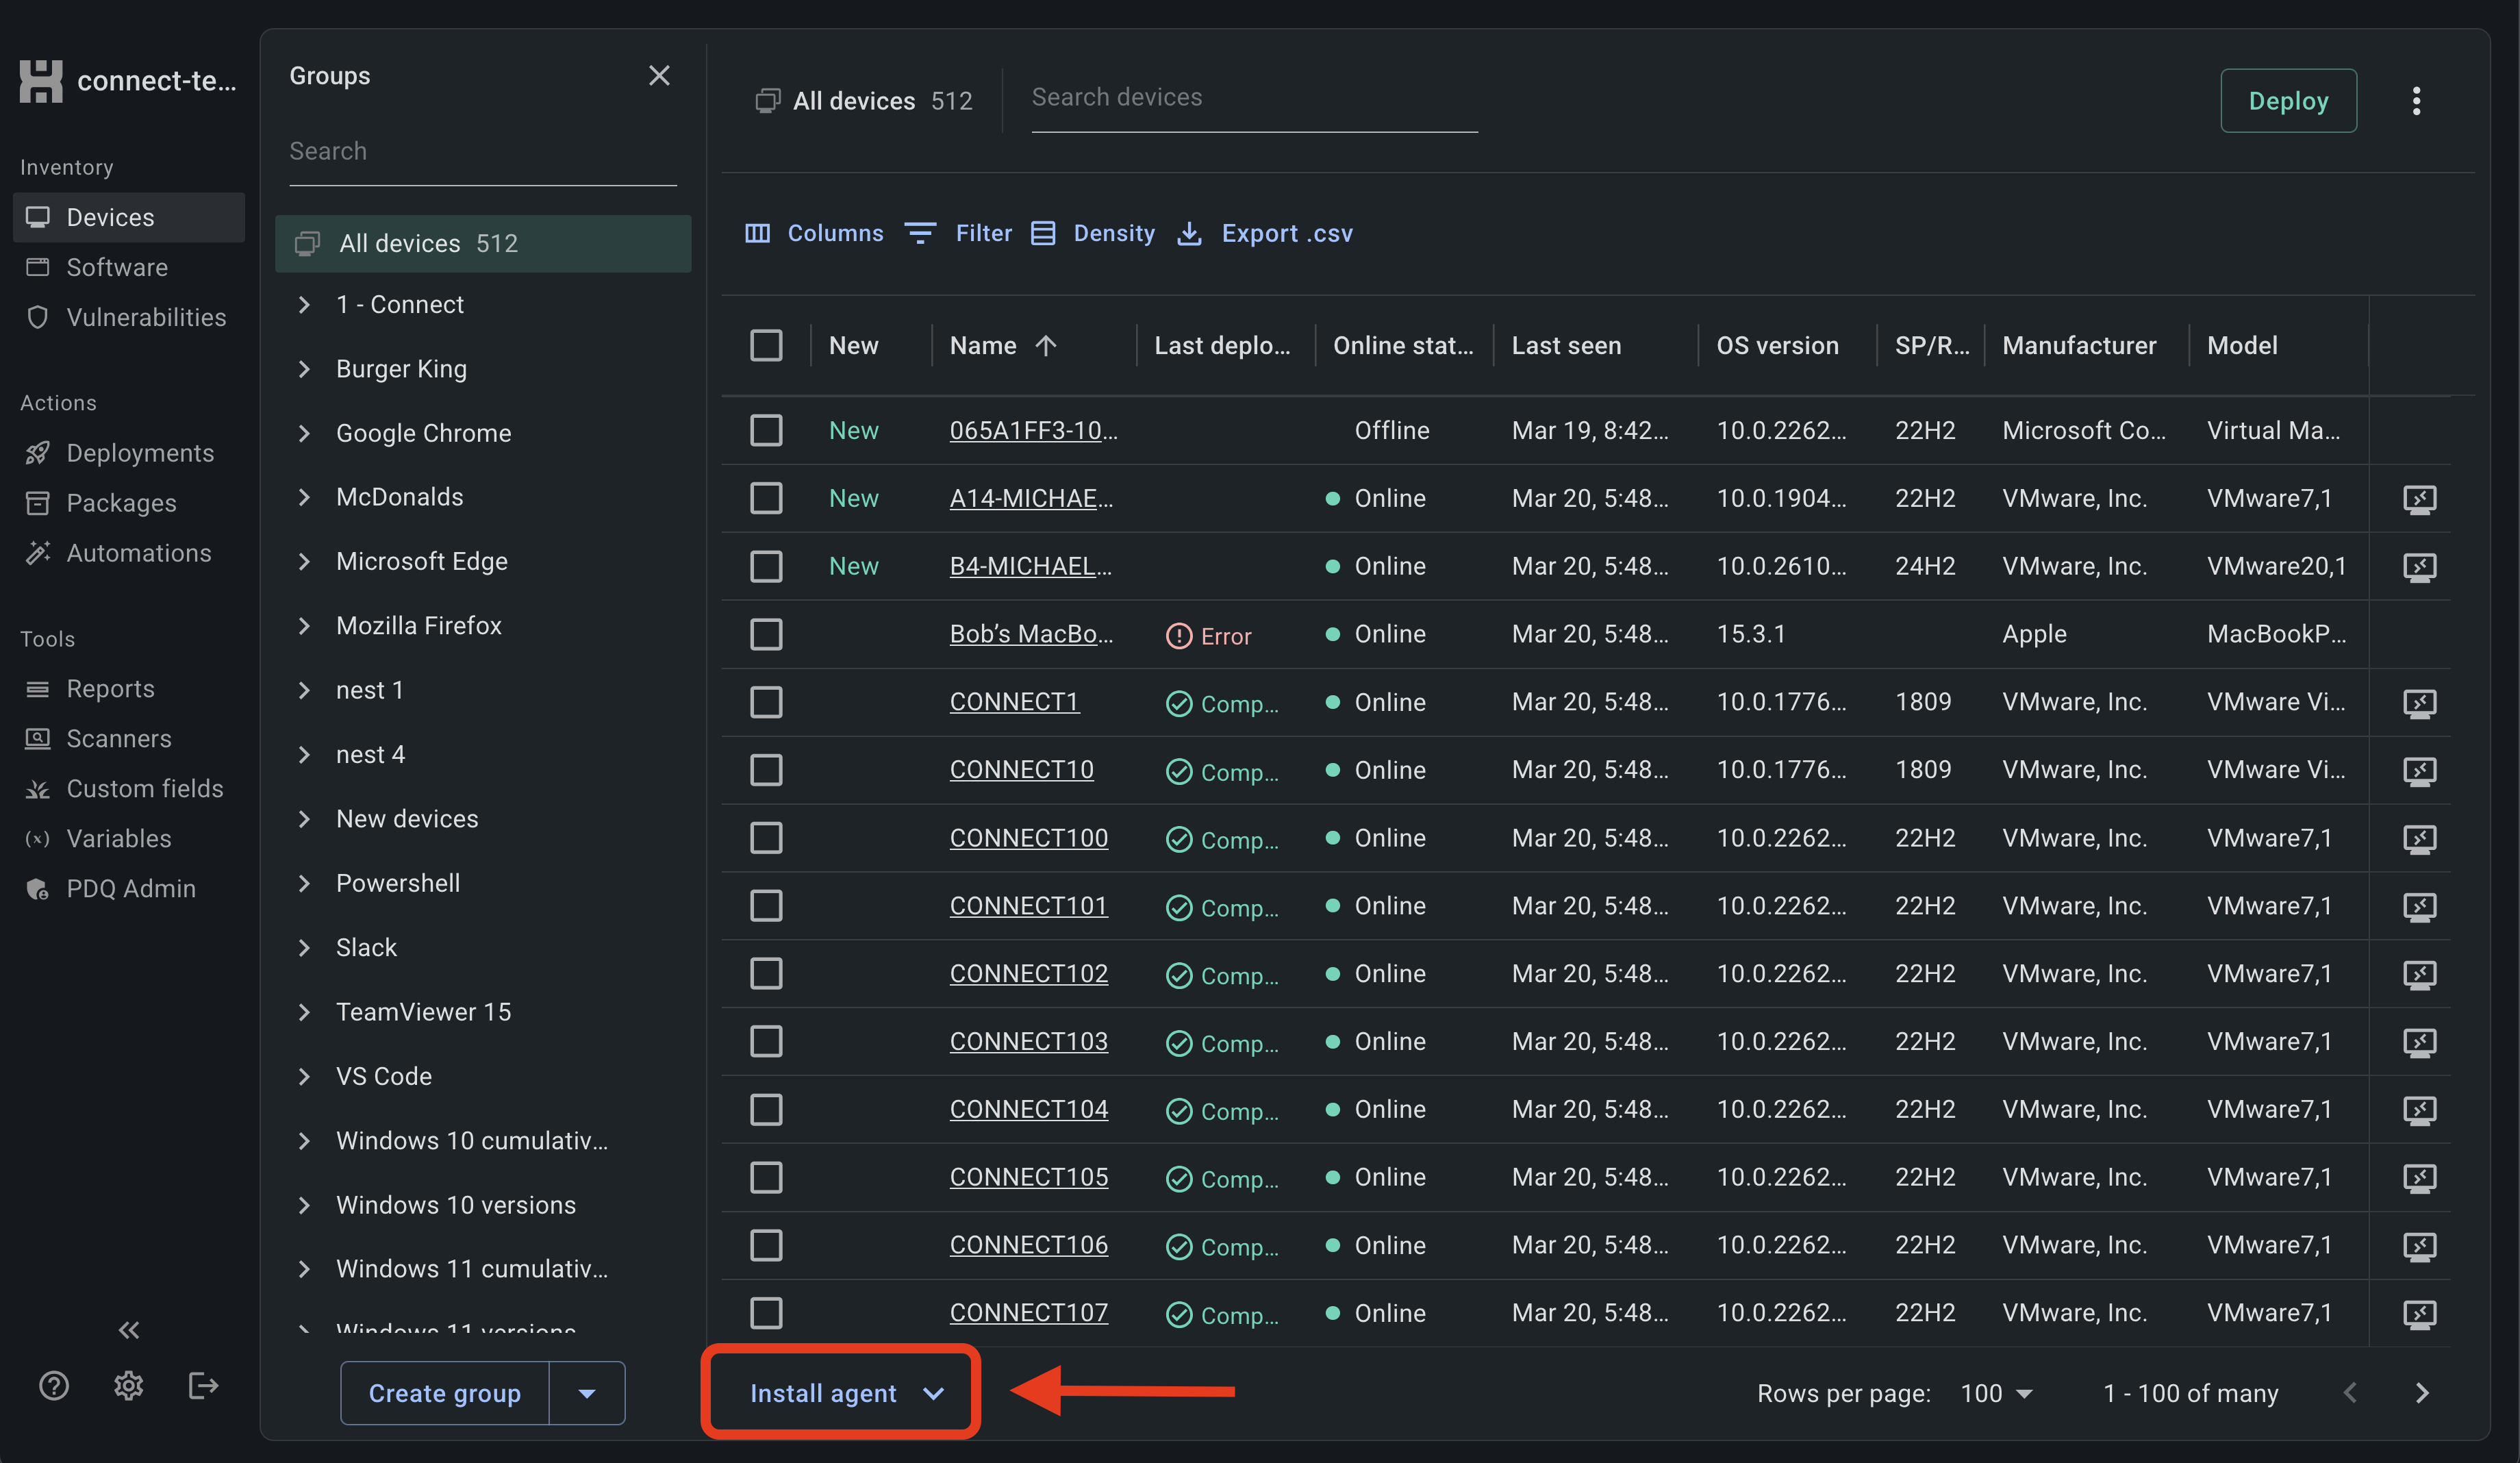
Task: Click the sign out icon
Action: click(203, 1386)
